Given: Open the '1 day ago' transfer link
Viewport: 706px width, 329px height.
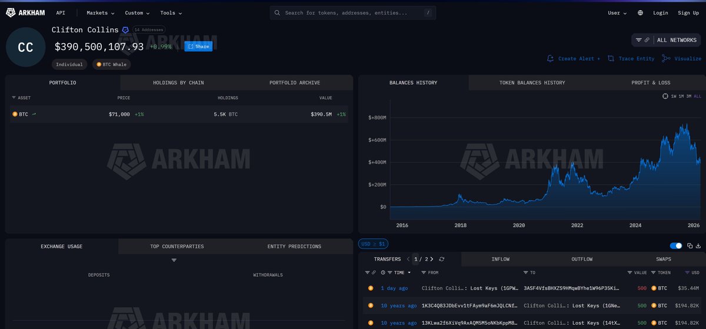Looking at the screenshot, I should coord(394,288).
